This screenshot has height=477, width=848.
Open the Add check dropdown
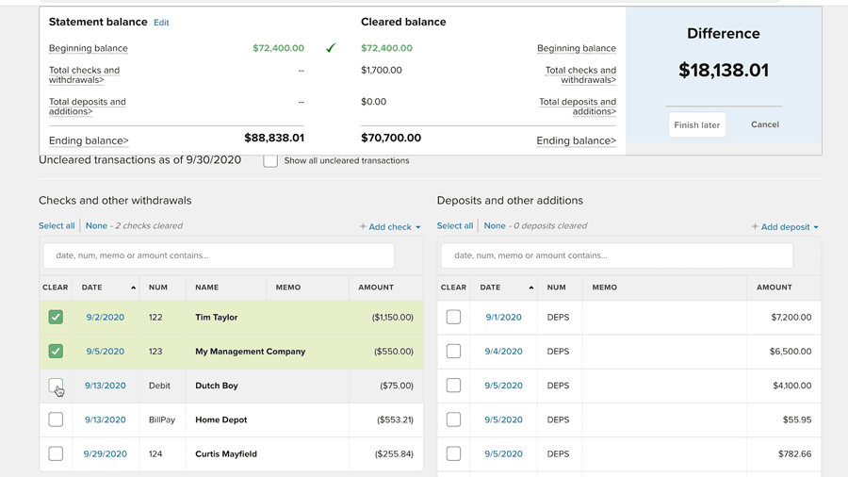(x=390, y=226)
